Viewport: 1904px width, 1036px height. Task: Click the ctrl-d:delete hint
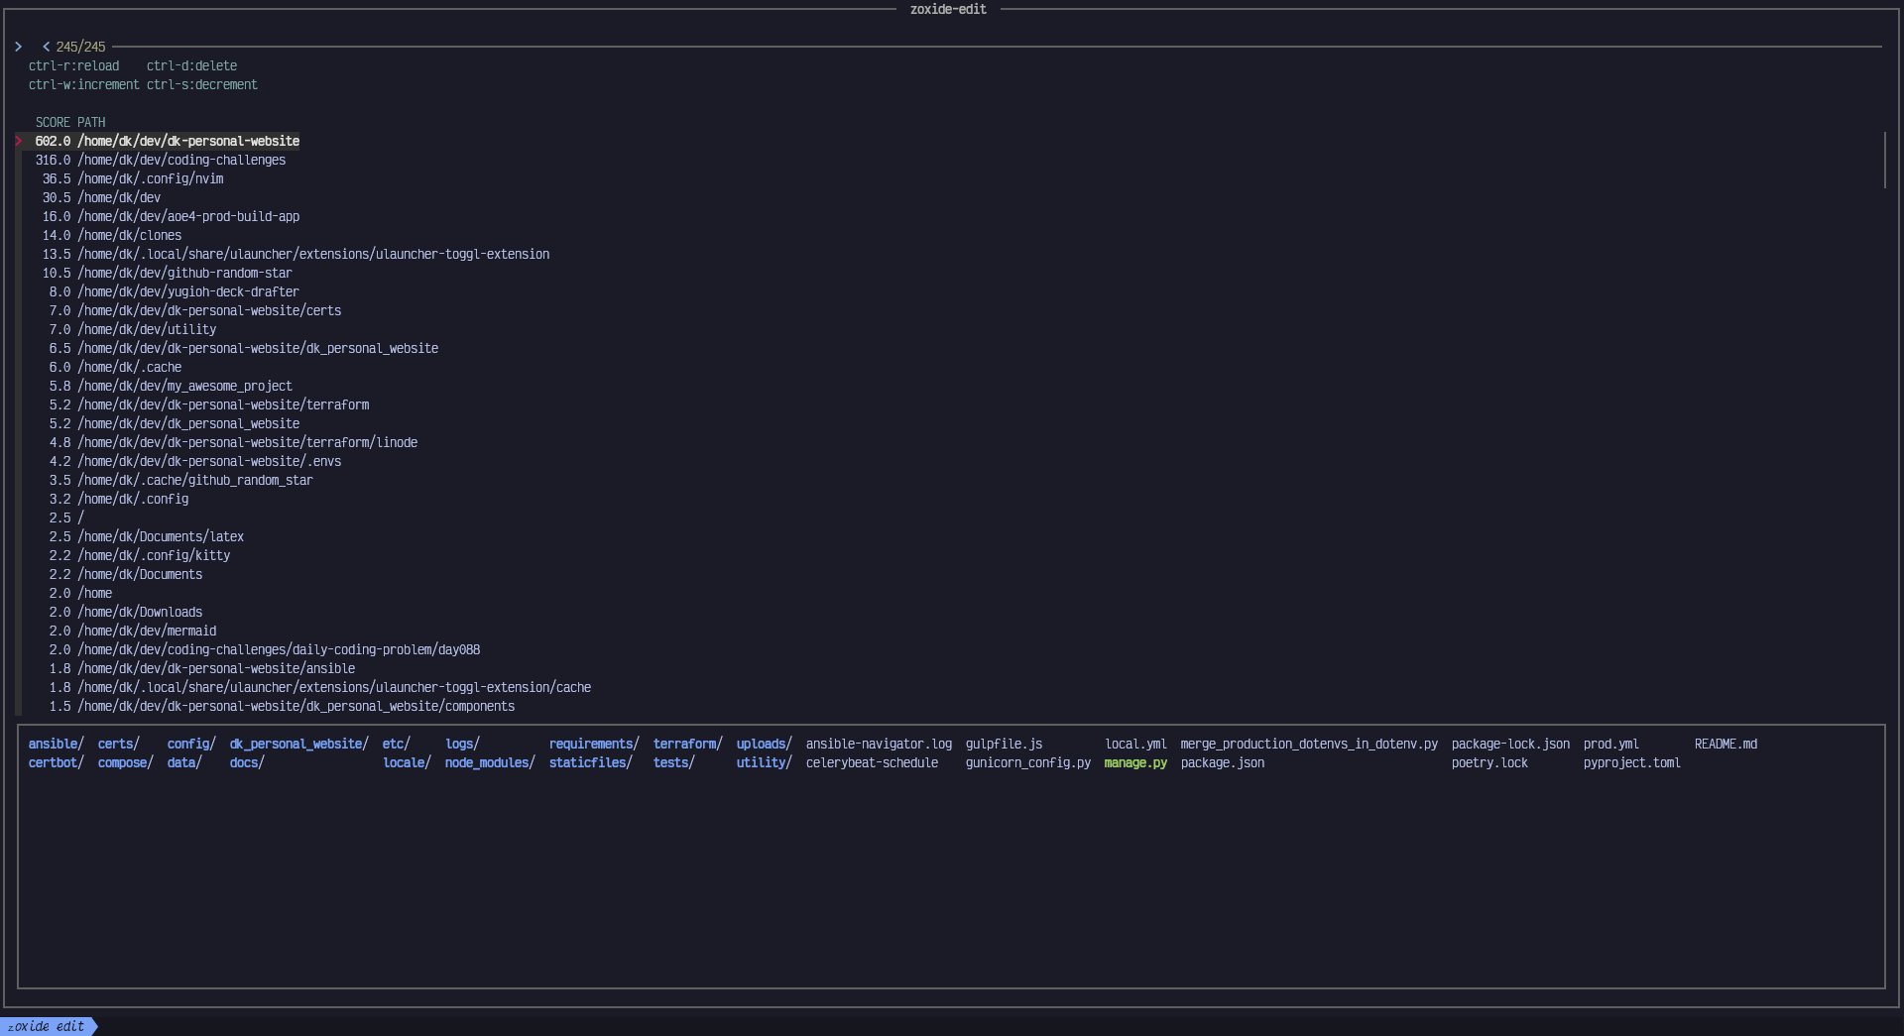pos(191,66)
